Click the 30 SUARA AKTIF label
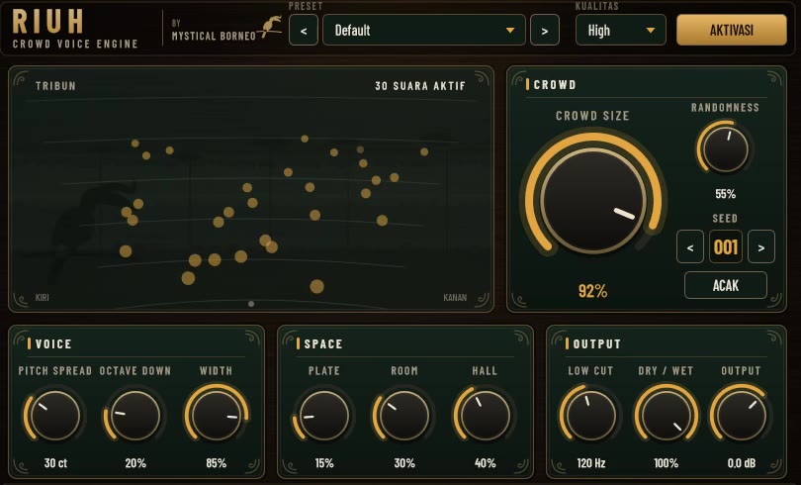This screenshot has height=485, width=801. coord(420,86)
